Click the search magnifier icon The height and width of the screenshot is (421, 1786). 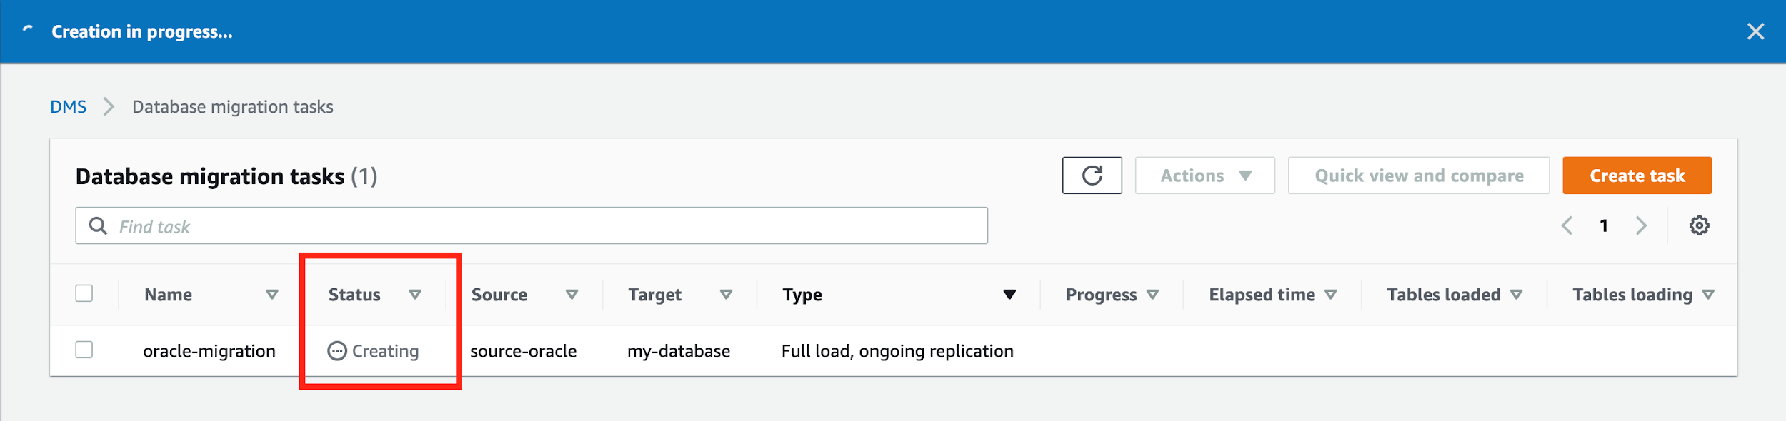pos(98,226)
